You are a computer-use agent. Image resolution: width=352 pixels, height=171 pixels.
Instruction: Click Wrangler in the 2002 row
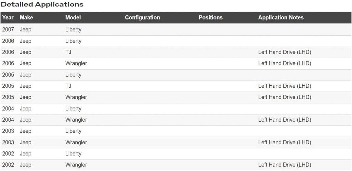tap(76, 165)
